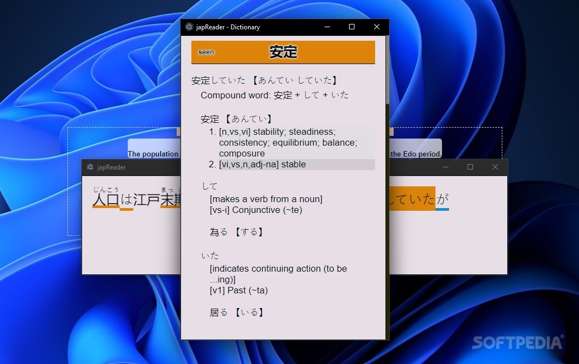Click the word 人口 in japReader window
Screen dimensions: 579x364
105,200
